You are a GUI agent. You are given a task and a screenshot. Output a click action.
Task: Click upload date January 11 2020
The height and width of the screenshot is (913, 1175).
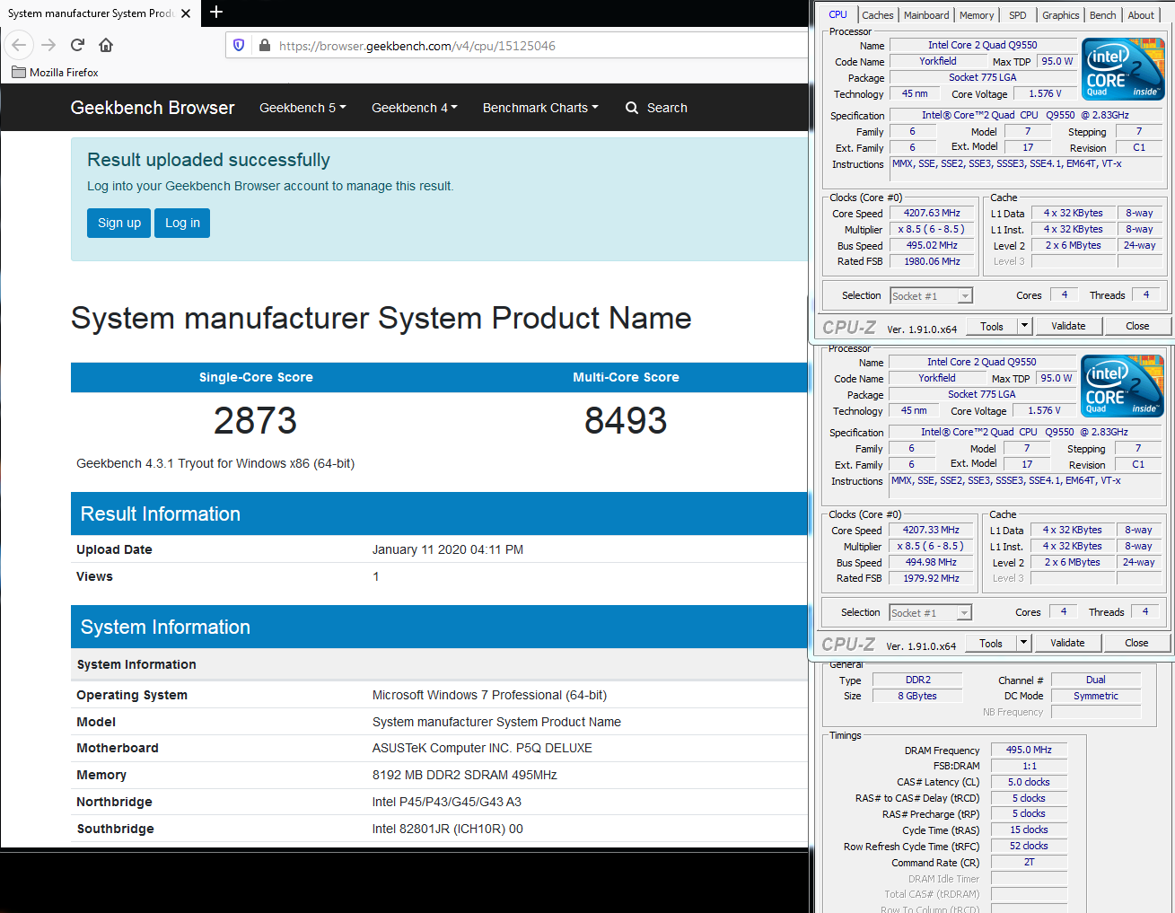coord(448,549)
